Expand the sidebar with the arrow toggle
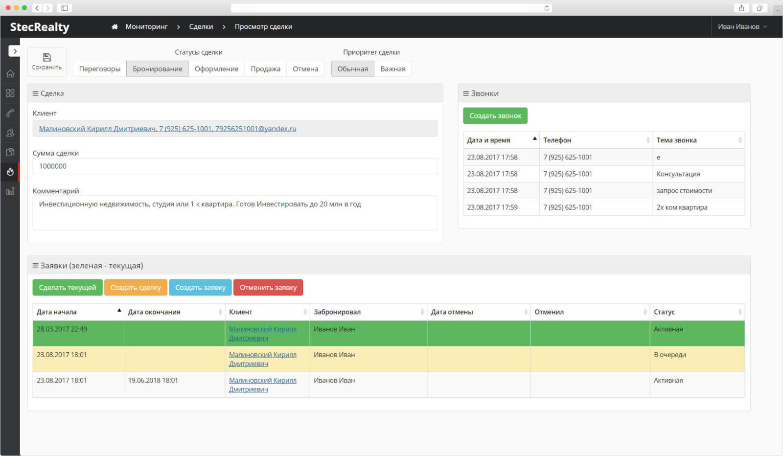Viewport: 783px width, 456px height. click(15, 51)
